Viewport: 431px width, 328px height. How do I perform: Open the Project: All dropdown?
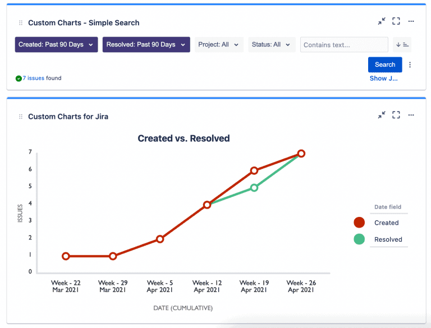pos(219,45)
